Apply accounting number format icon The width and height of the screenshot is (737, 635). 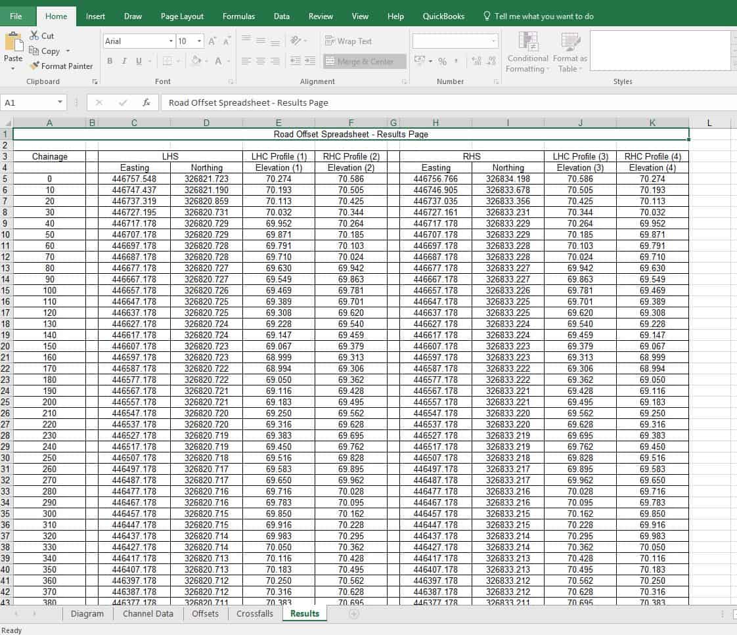pos(419,60)
